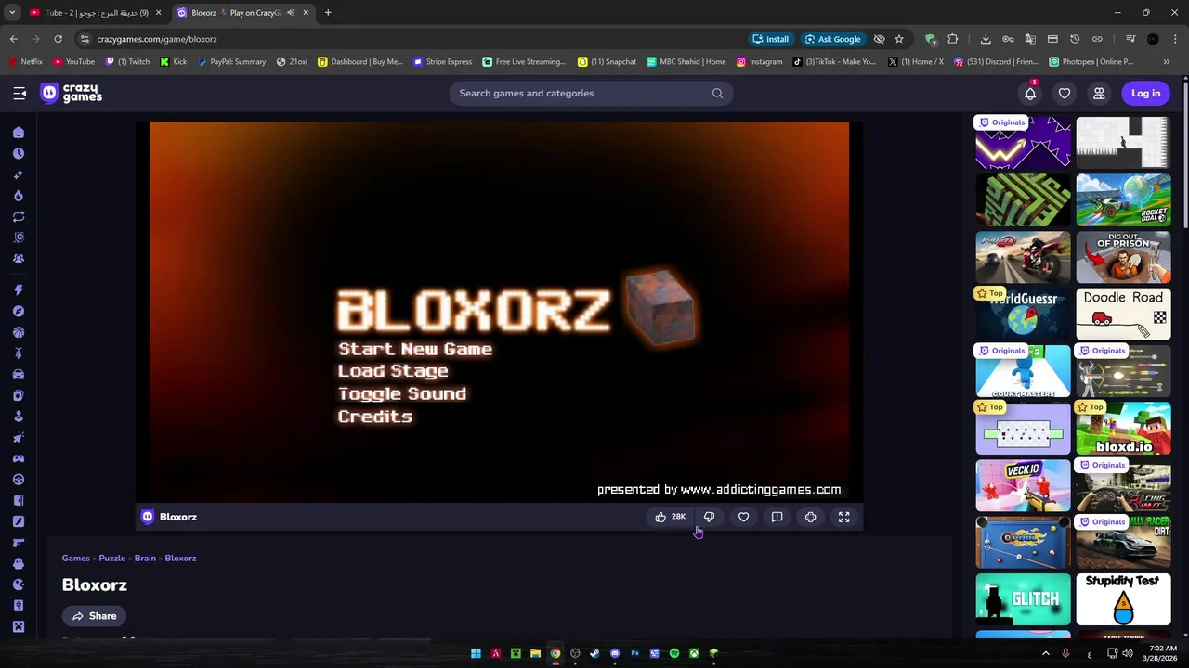Add Bloxorz to favorites heart

tap(743, 517)
